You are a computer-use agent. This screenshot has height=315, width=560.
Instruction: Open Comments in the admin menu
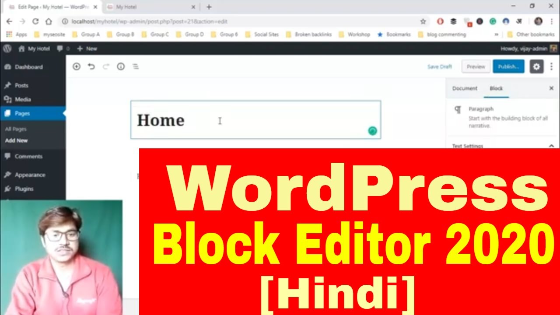point(28,156)
